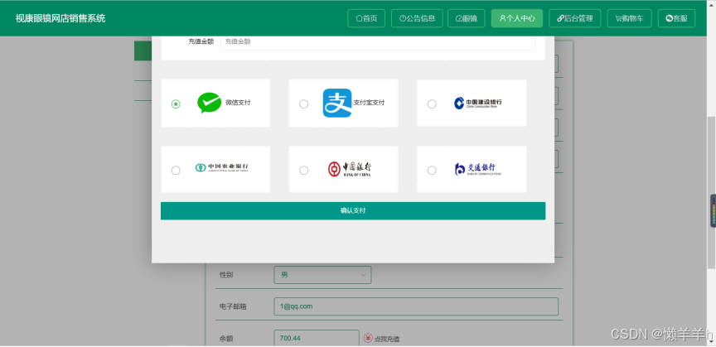Expand the 性别 gender dropdown
Viewport: 716px width, 347px height.
coord(322,275)
